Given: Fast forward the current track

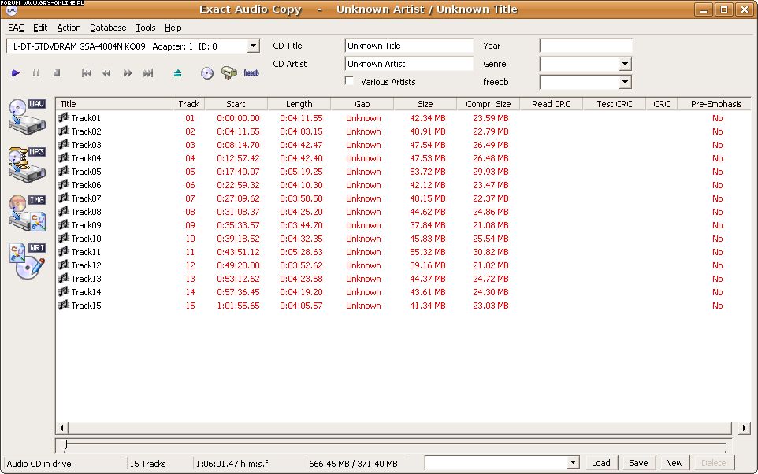Looking at the screenshot, I should (128, 73).
